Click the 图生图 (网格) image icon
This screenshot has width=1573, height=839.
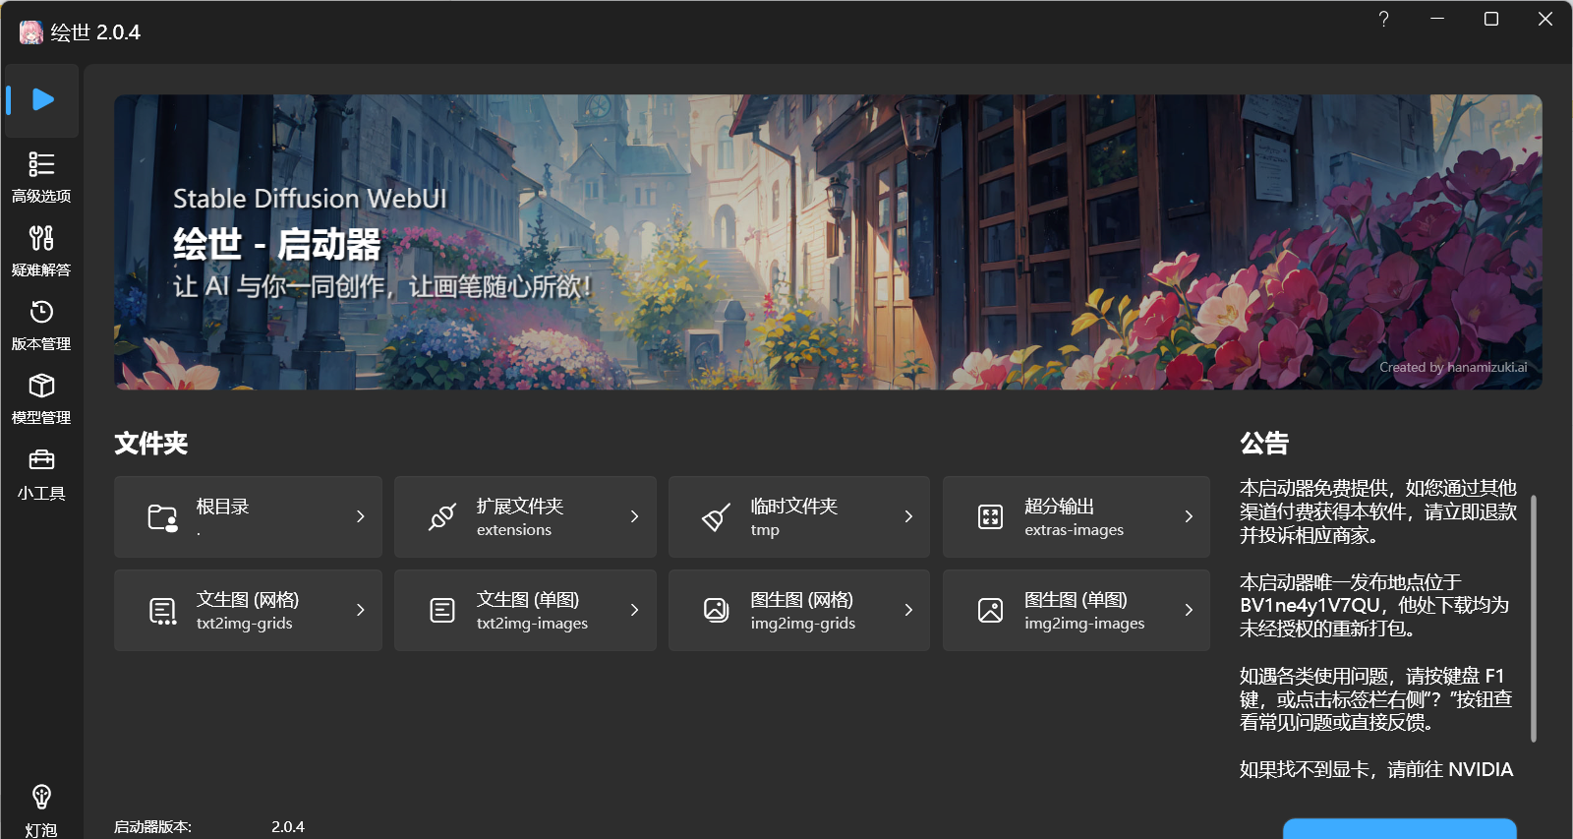pos(716,611)
